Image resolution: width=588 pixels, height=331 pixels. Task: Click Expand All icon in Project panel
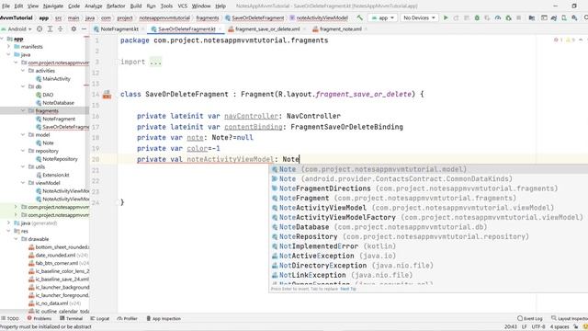tap(50, 29)
